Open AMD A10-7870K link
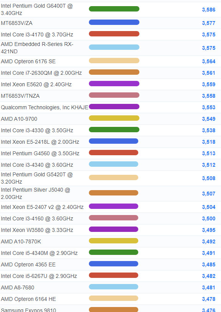221x312 pixels. point(21,242)
